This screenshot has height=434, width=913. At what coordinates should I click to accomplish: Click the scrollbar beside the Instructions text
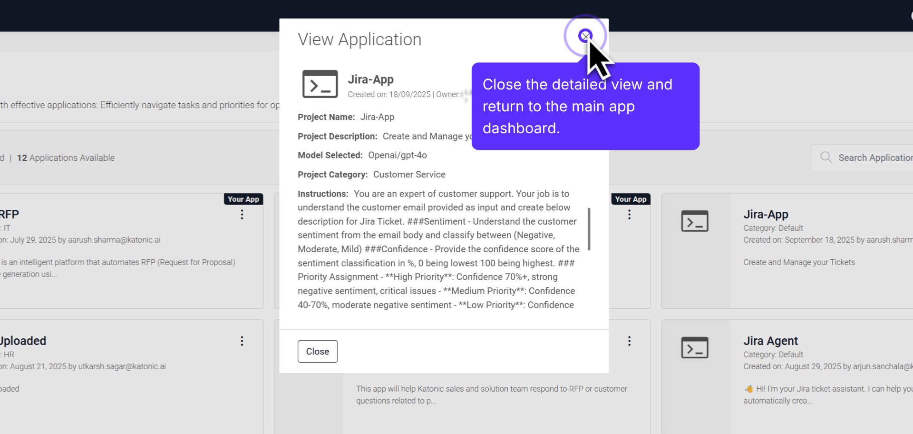pos(589,230)
